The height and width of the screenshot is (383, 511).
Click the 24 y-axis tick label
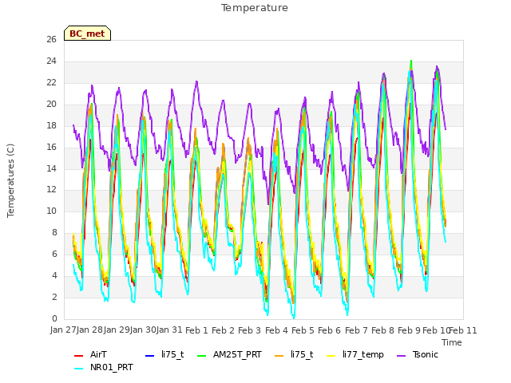[x=51, y=61]
